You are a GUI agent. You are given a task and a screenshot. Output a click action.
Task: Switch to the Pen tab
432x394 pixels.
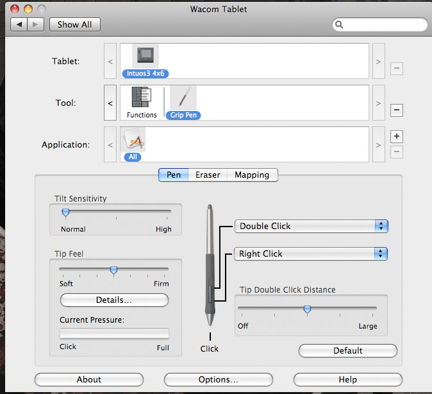174,175
